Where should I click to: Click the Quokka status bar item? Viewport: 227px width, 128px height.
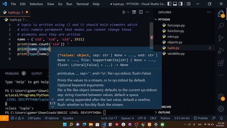68,118
